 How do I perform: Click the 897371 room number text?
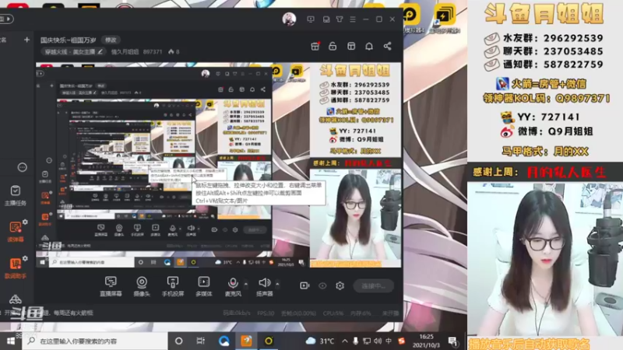153,51
